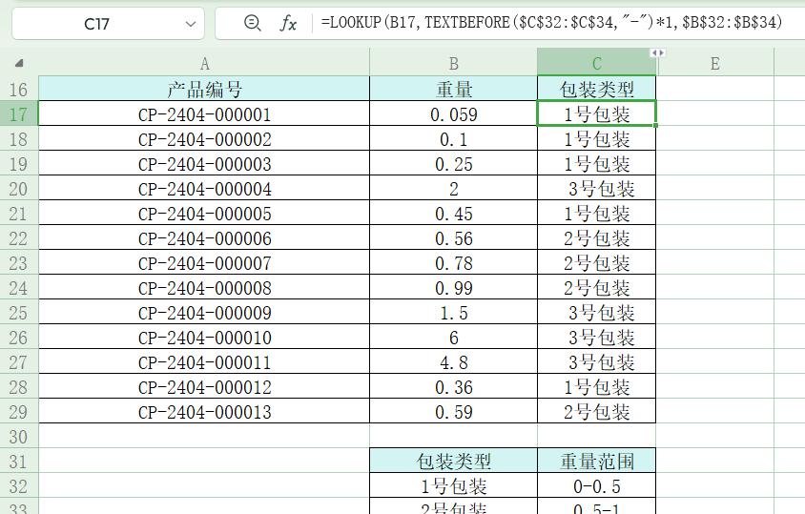Click weight cell 0.36
This screenshot has height=514, width=805.
click(453, 386)
